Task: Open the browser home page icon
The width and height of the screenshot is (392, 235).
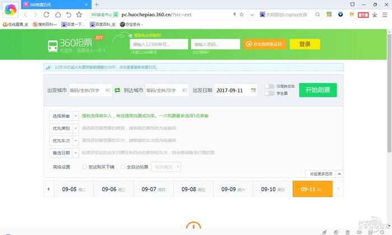Action: click(x=58, y=15)
